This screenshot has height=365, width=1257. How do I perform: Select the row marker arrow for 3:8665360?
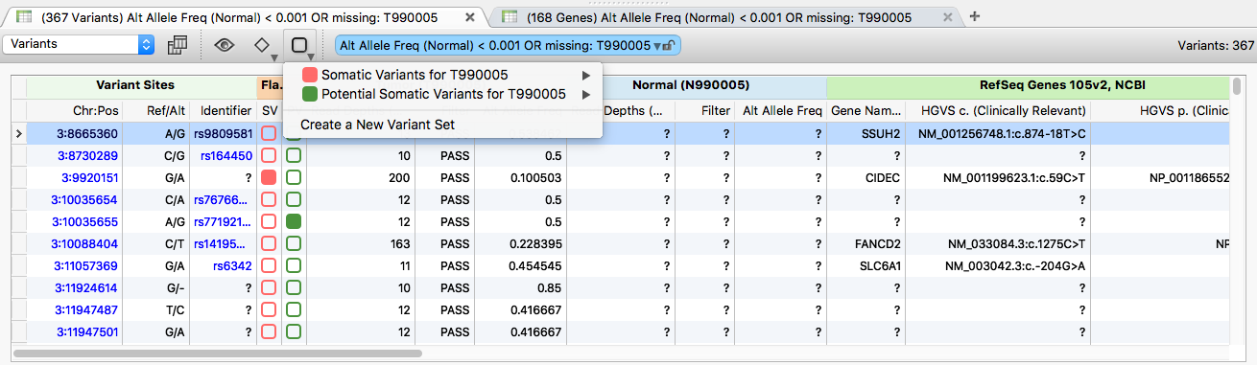point(19,133)
